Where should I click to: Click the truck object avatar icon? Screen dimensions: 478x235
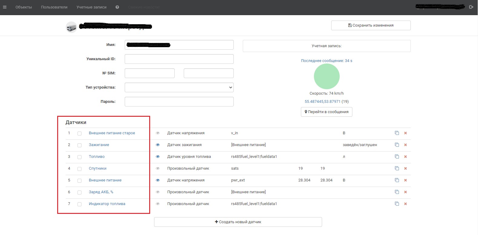[x=71, y=27]
